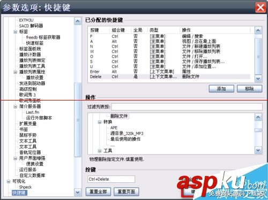
Task: Open 快速标签 preferences page
Action: coord(35,43)
